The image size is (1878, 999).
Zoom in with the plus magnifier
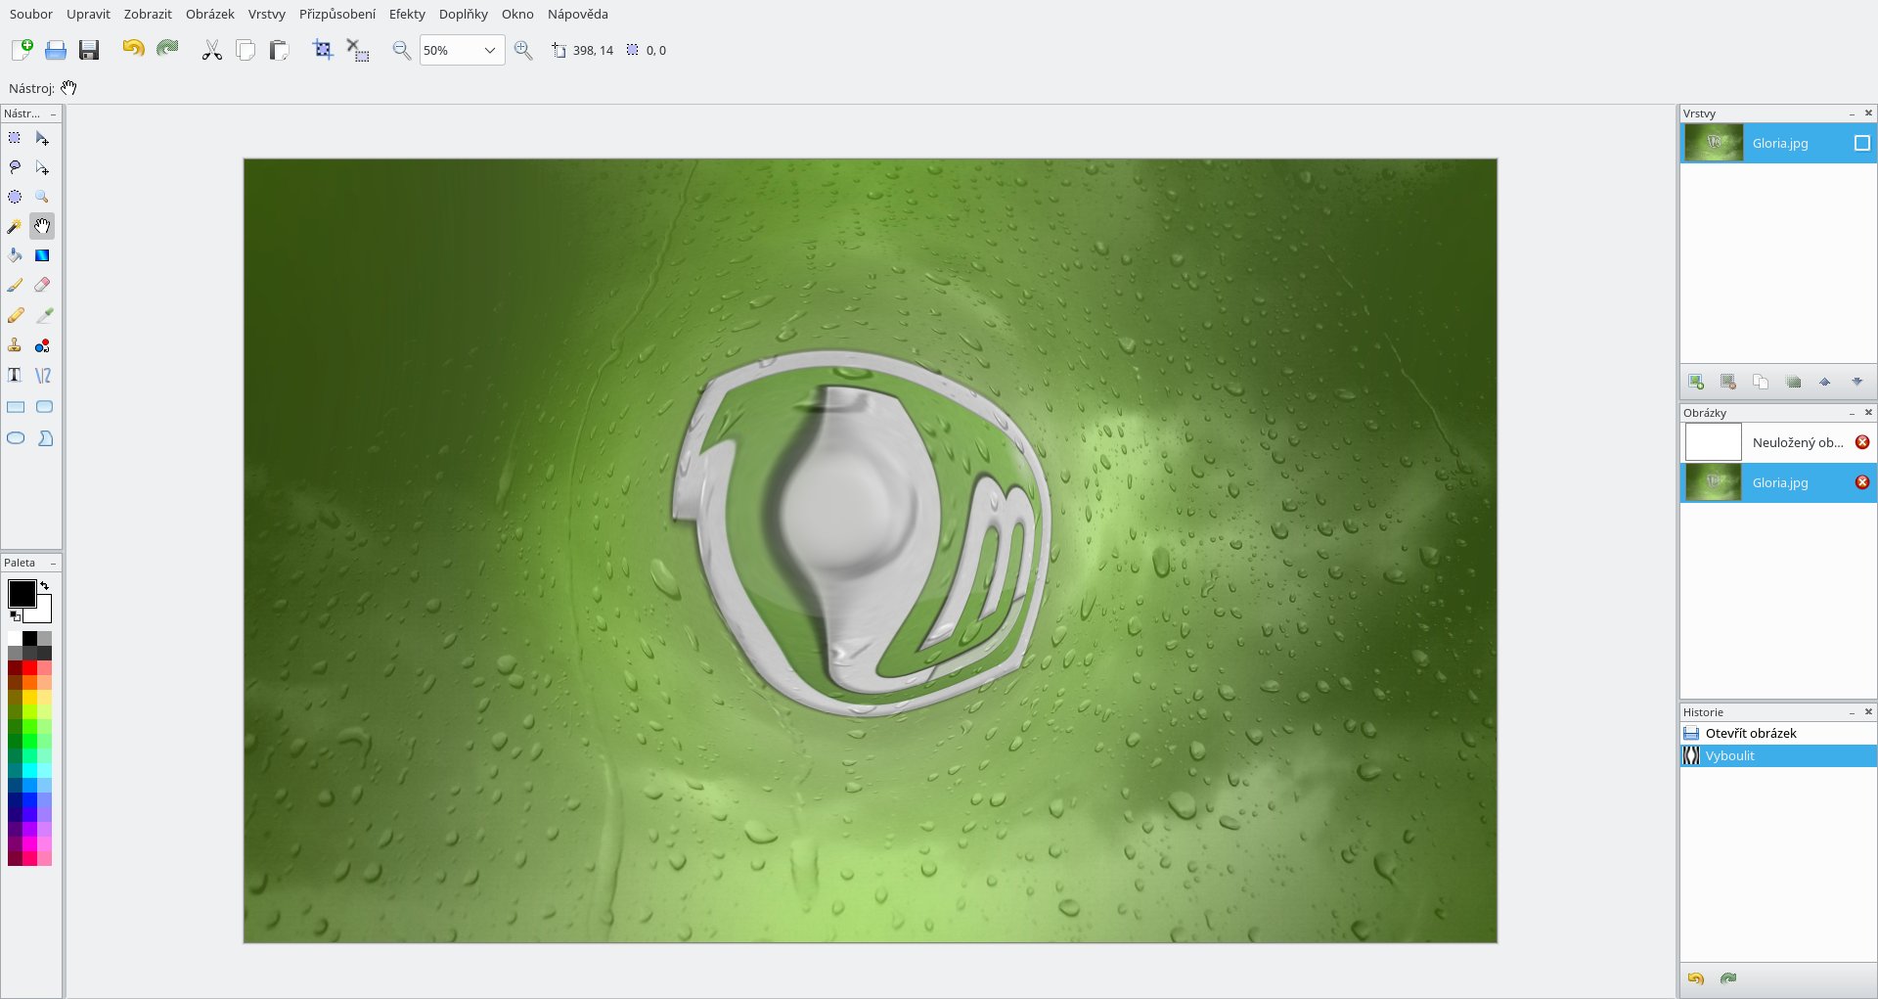(523, 50)
